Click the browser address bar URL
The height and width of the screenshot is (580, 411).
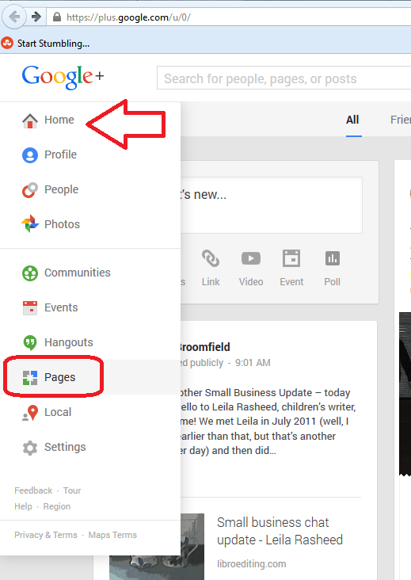pyautogui.click(x=128, y=17)
